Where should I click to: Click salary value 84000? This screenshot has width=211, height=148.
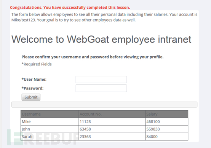152,137
